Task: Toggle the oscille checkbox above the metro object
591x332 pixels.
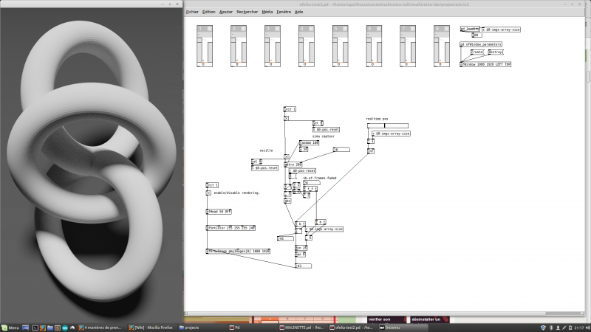Action: tap(287, 156)
